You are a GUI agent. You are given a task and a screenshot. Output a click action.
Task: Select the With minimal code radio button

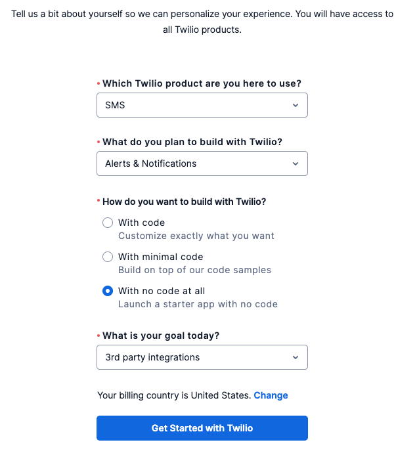pos(108,257)
